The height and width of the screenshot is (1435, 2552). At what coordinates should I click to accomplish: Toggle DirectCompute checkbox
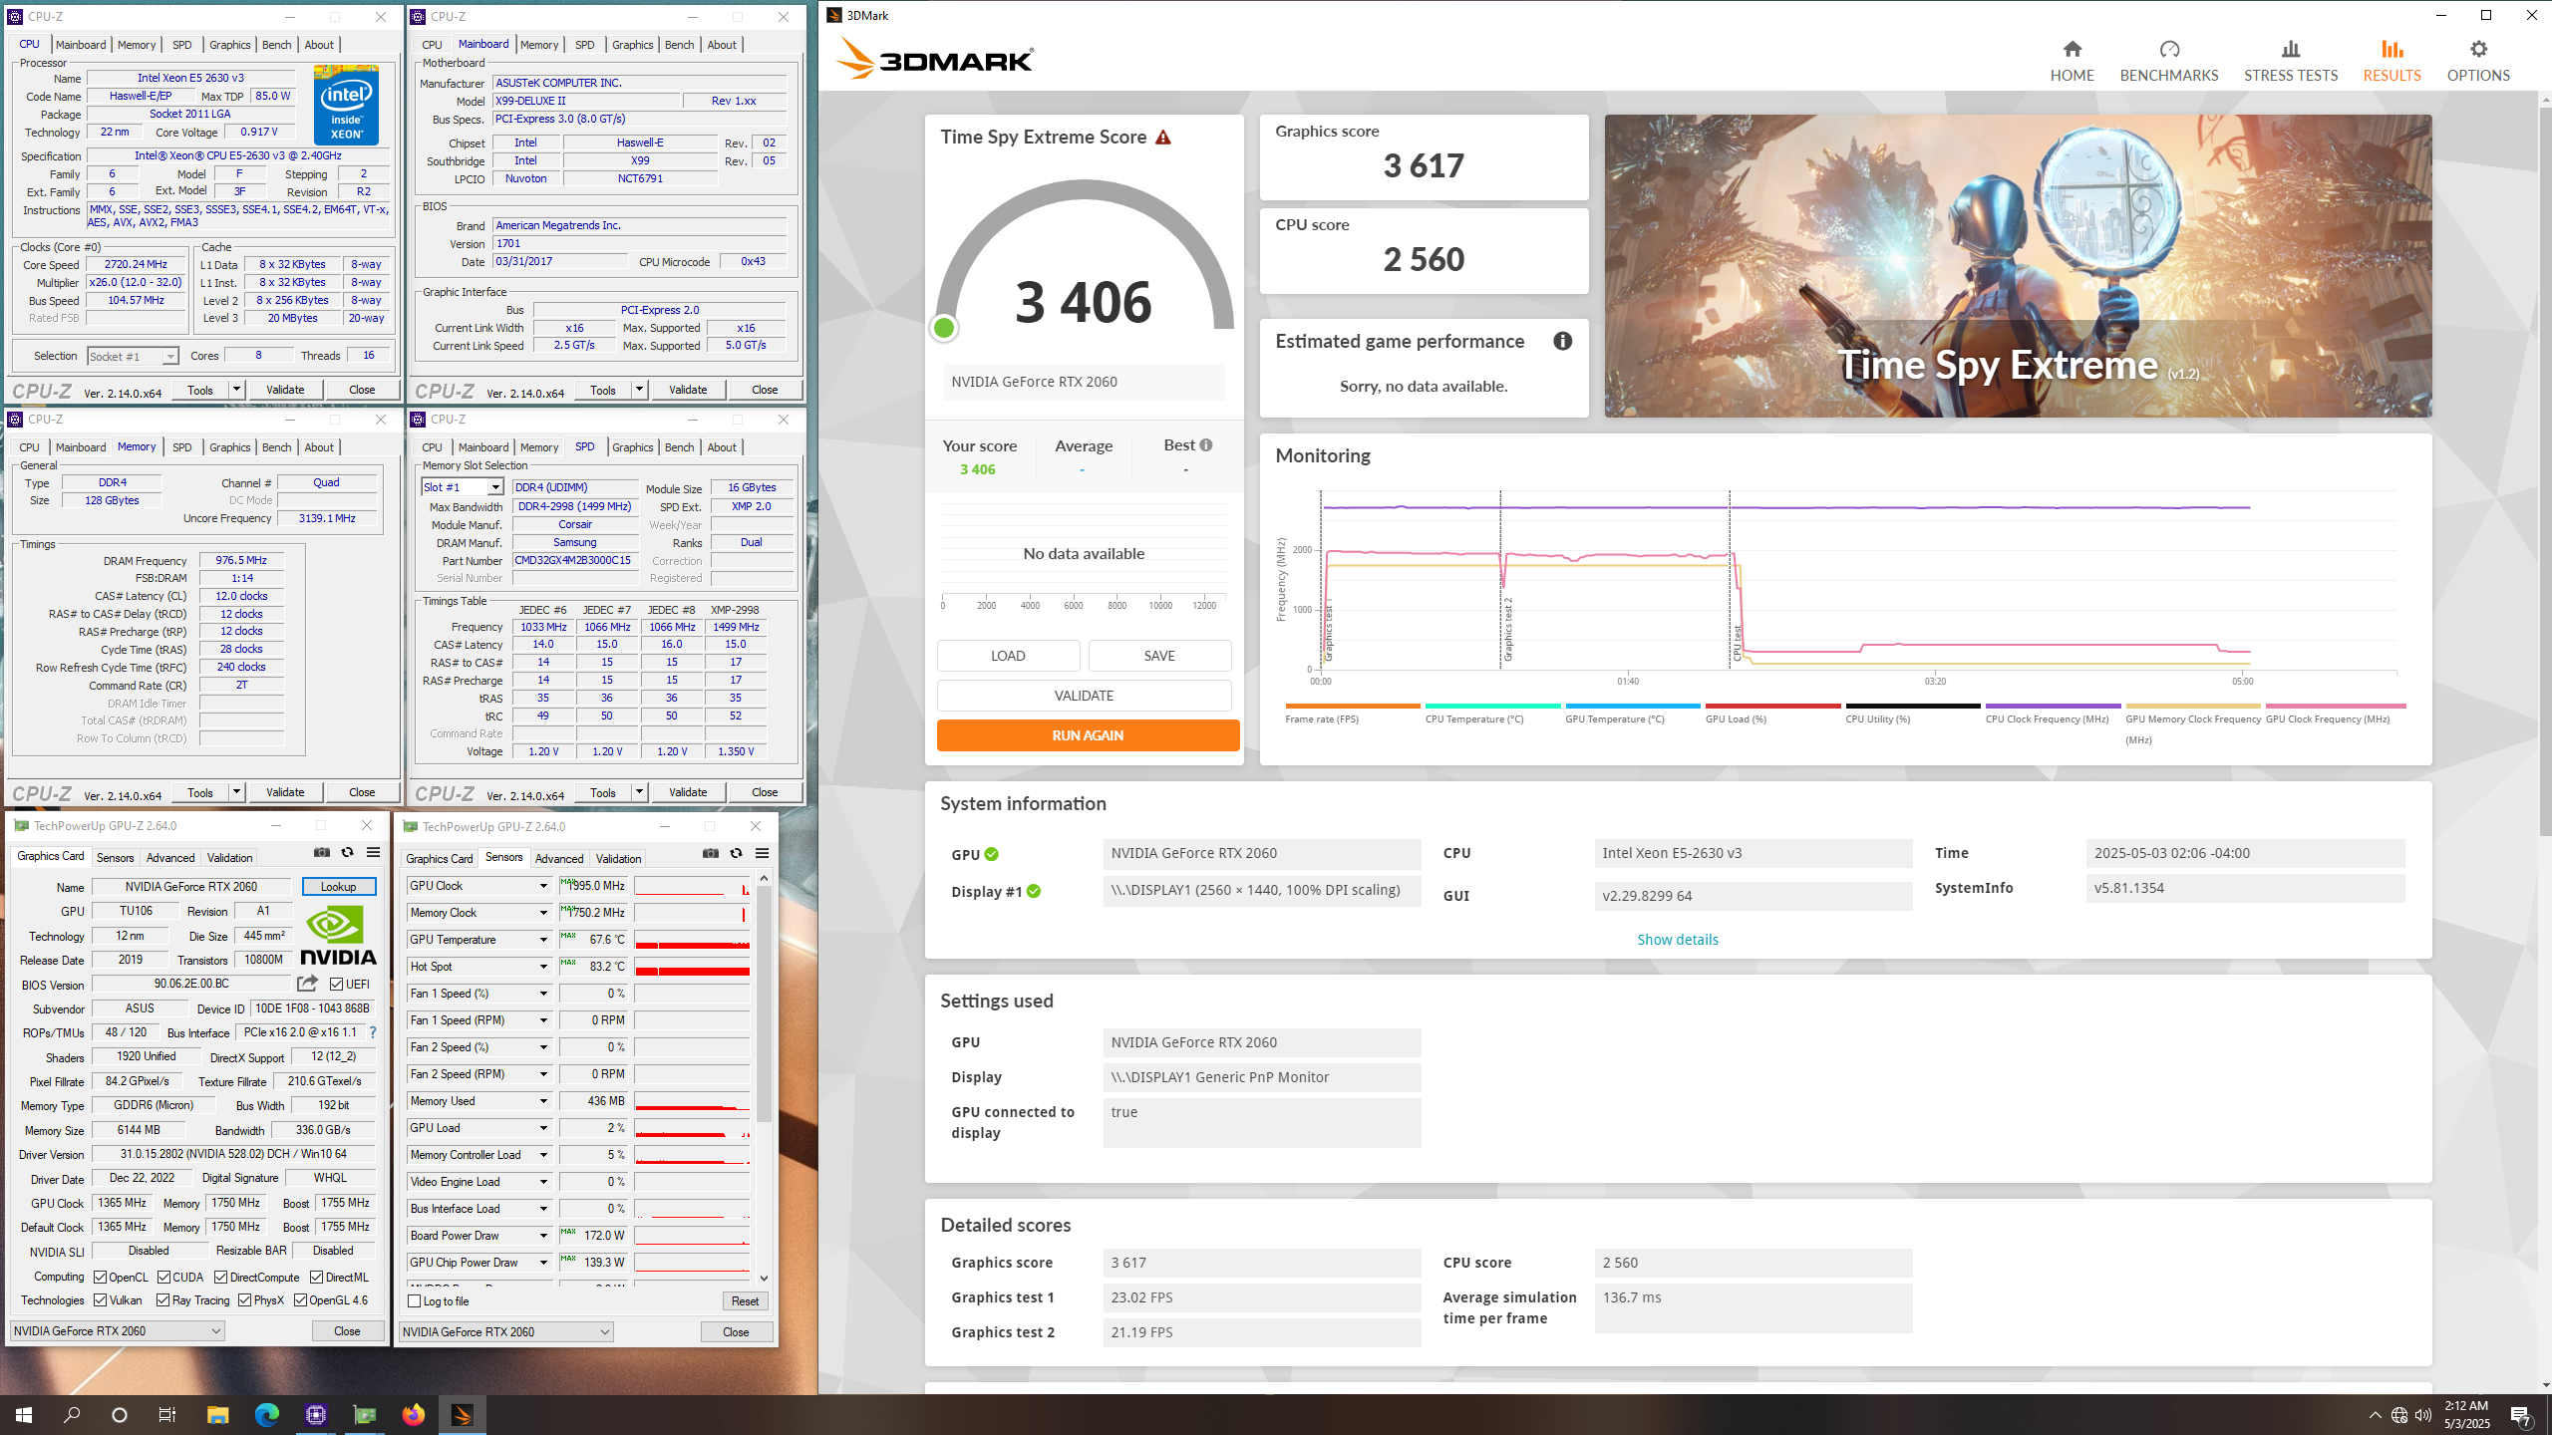[221, 1278]
